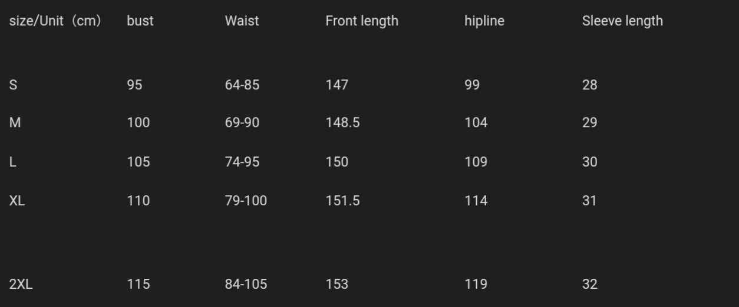The width and height of the screenshot is (739, 307).
Task: Select the 'Front length' column header
Action: tap(362, 21)
